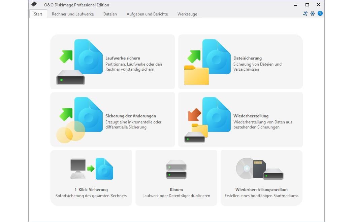This screenshot has height=222, width=353.
Task: Click the Klonen stacked drives icon
Action: [176, 169]
